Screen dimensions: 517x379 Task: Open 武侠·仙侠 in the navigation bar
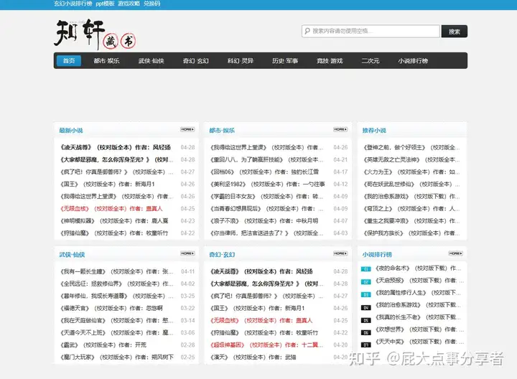point(152,60)
